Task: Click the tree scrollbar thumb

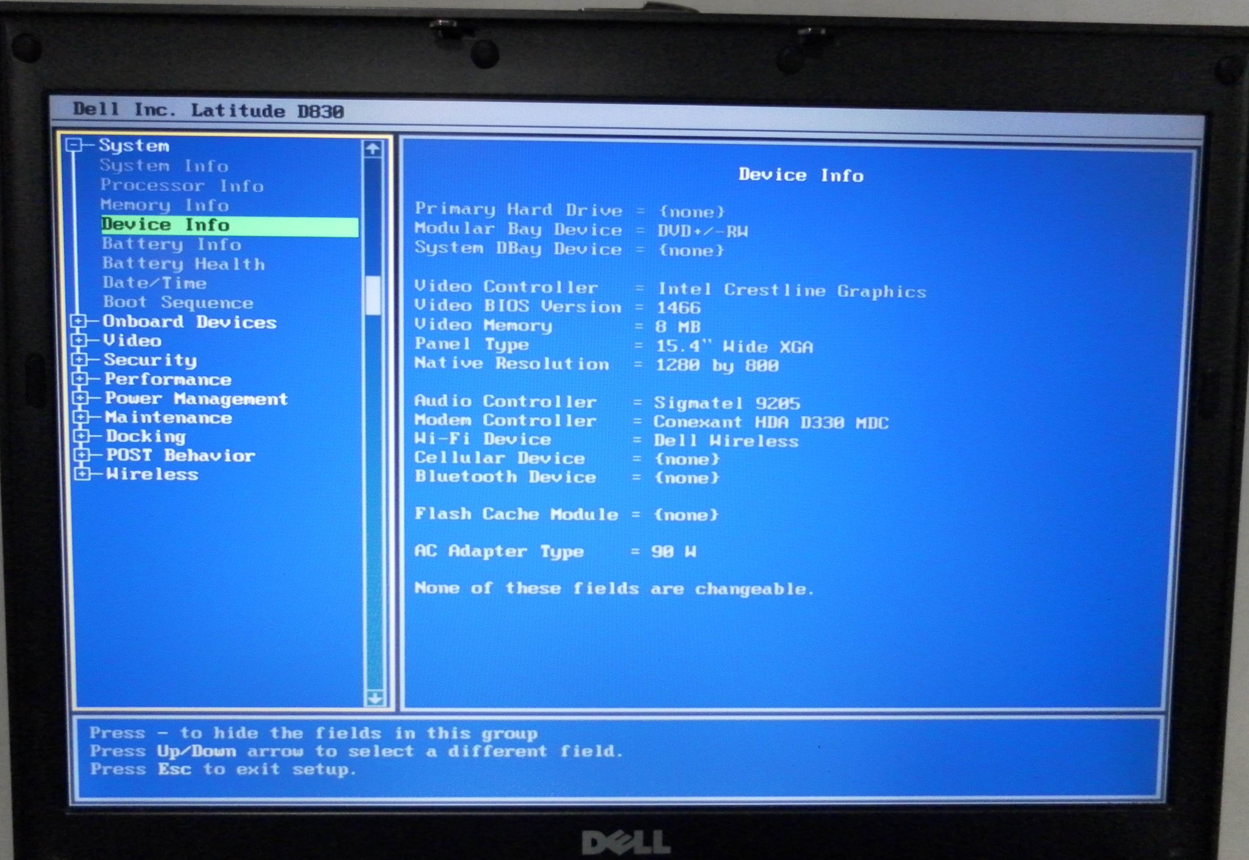Action: (373, 295)
